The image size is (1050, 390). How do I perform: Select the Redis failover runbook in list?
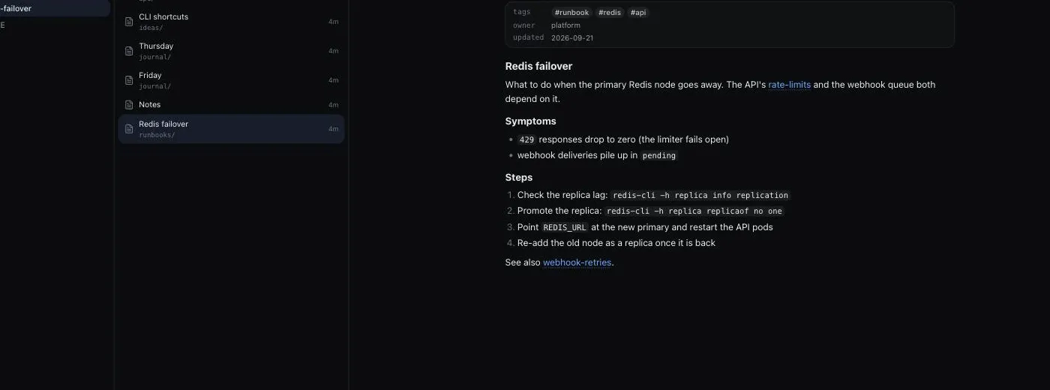click(x=231, y=129)
